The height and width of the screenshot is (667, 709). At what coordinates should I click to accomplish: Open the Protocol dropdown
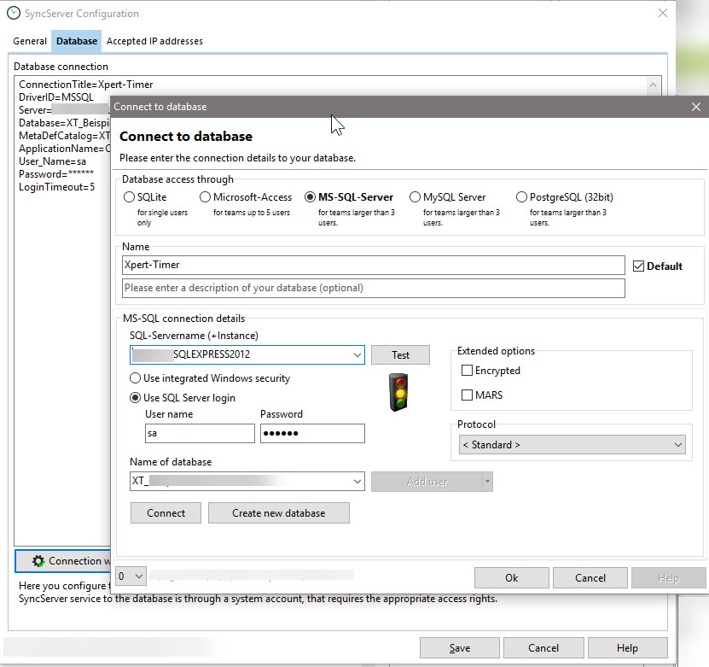[x=677, y=444]
